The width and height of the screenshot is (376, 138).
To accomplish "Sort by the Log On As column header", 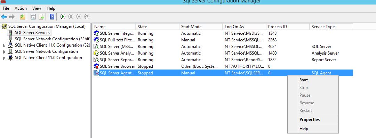I will coord(244,27).
